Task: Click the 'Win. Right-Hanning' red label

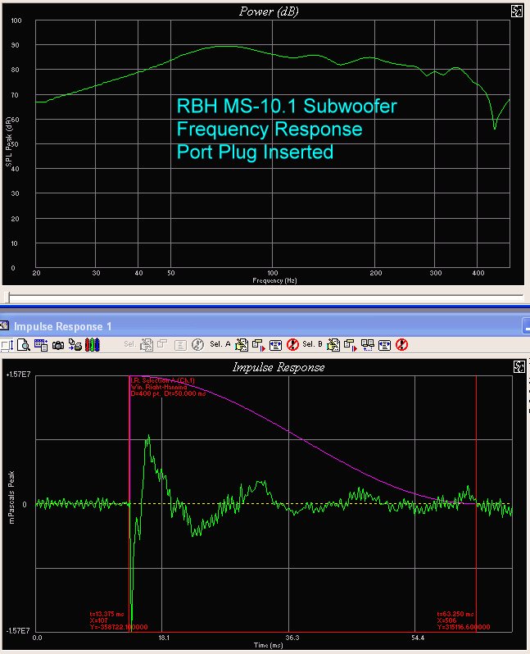Action: tap(159, 387)
